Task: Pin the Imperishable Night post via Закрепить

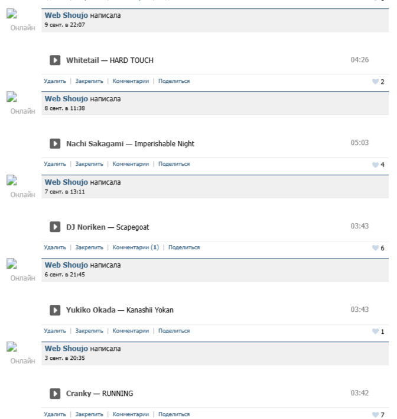Action: [89, 164]
